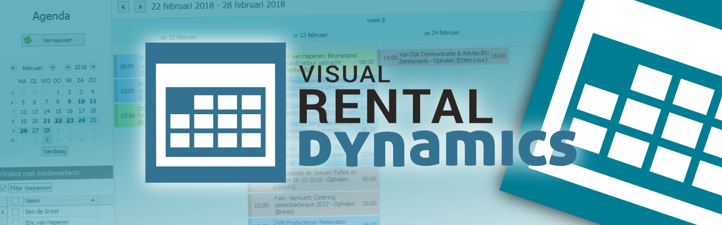The width and height of the screenshot is (722, 225).
Task: Go to previous month in mini calendar
Action: (14, 67)
